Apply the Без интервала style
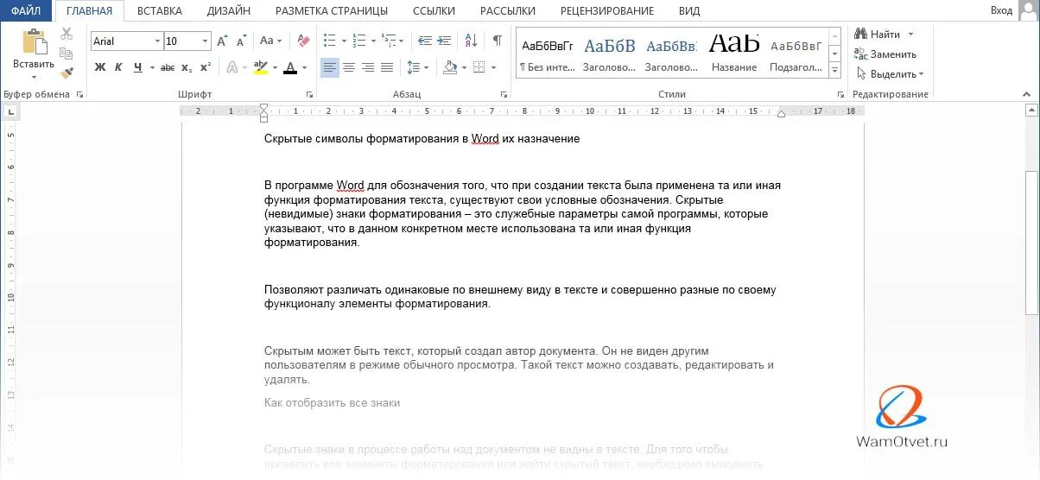The width and height of the screenshot is (1040, 480). (546, 54)
